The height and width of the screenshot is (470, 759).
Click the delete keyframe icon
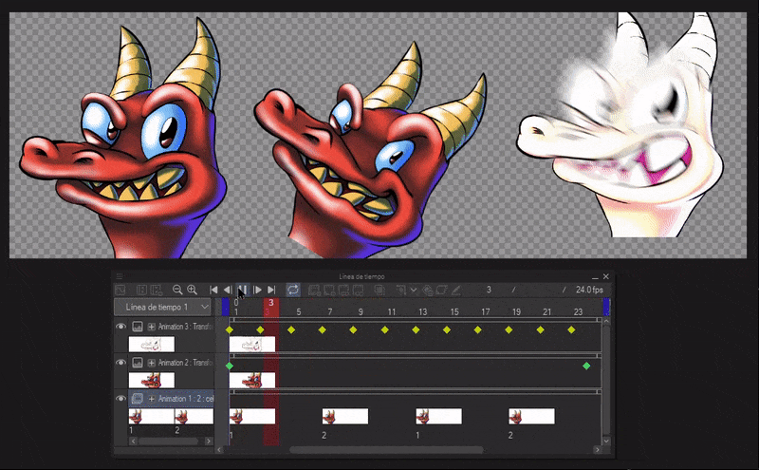(441, 290)
